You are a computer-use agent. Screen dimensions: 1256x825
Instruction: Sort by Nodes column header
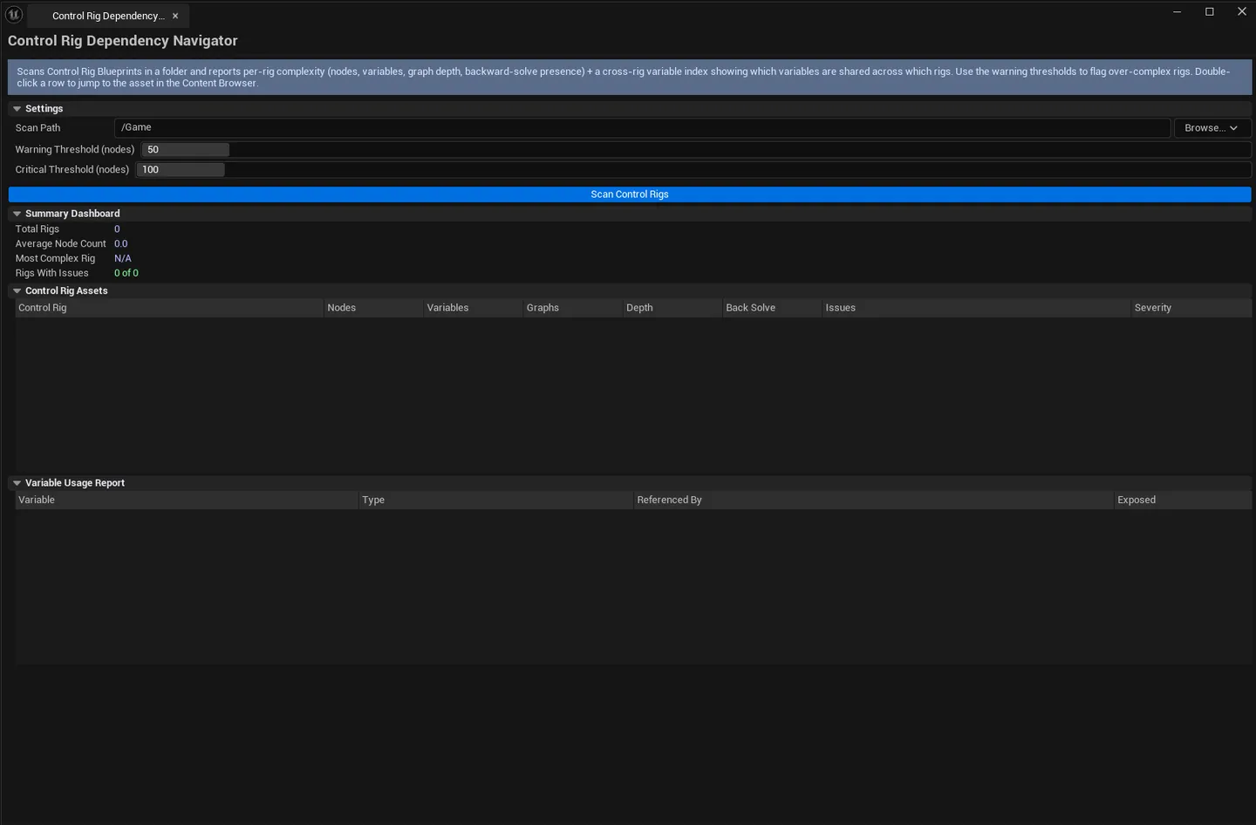click(373, 308)
